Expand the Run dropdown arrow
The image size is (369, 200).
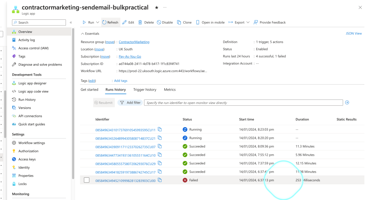pyautogui.click(x=97, y=23)
